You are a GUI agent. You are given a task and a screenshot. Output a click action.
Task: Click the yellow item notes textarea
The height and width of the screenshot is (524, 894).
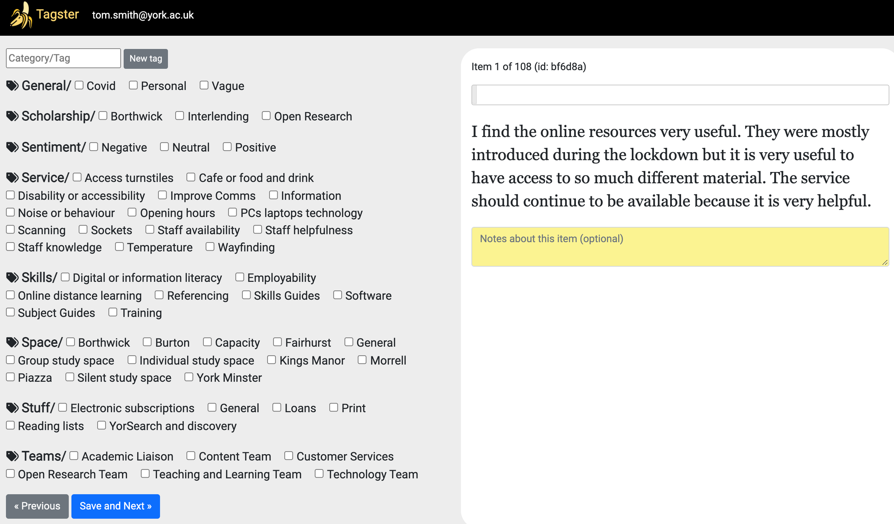pos(680,246)
